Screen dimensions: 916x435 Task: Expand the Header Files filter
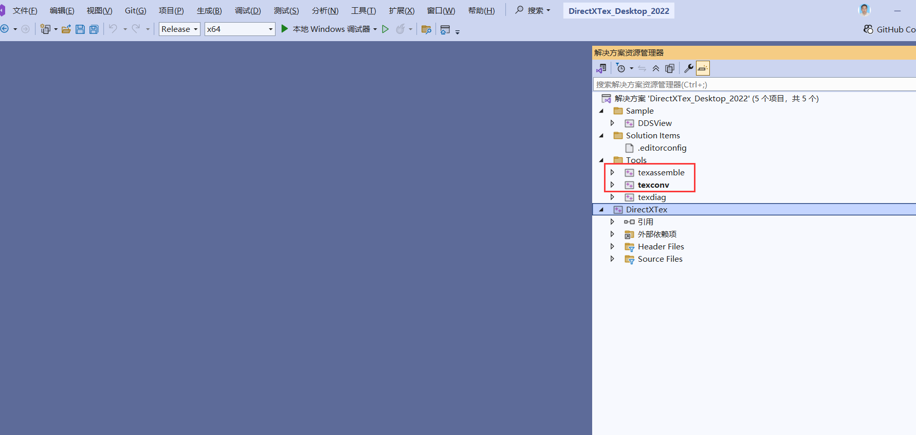point(612,247)
